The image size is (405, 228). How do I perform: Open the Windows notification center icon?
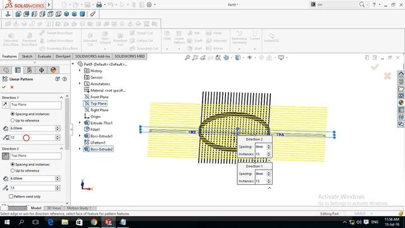(x=366, y=222)
